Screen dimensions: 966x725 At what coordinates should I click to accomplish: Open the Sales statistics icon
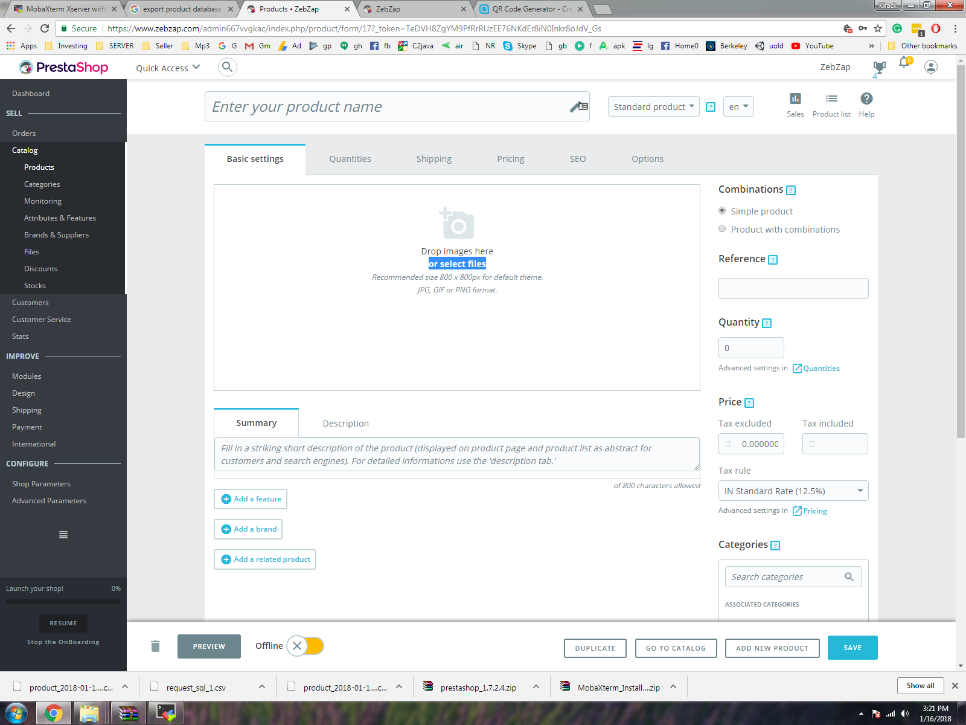795,98
